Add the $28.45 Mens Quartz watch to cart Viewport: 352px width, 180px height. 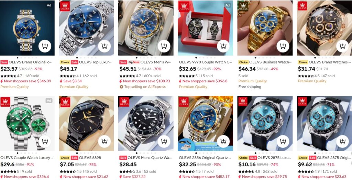(164, 142)
